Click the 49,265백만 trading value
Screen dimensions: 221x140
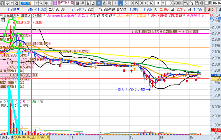click(x=107, y=9)
